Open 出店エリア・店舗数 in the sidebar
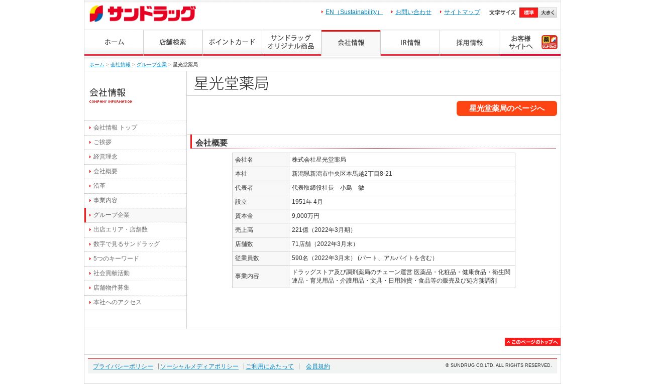The height and width of the screenshot is (384, 645). coord(136,230)
